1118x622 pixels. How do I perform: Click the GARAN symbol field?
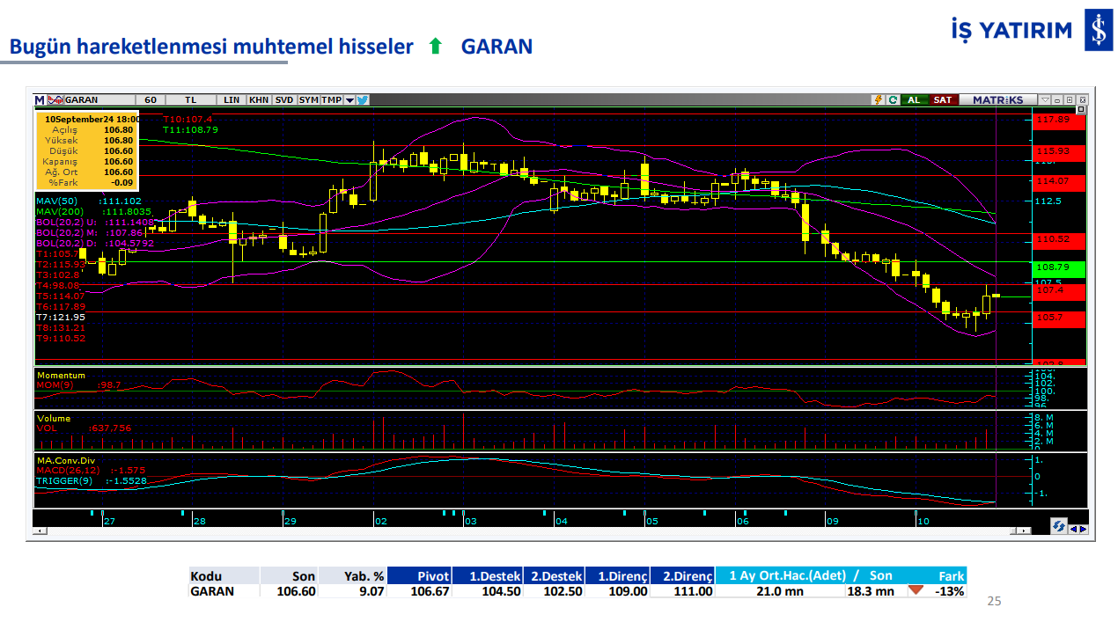(97, 100)
